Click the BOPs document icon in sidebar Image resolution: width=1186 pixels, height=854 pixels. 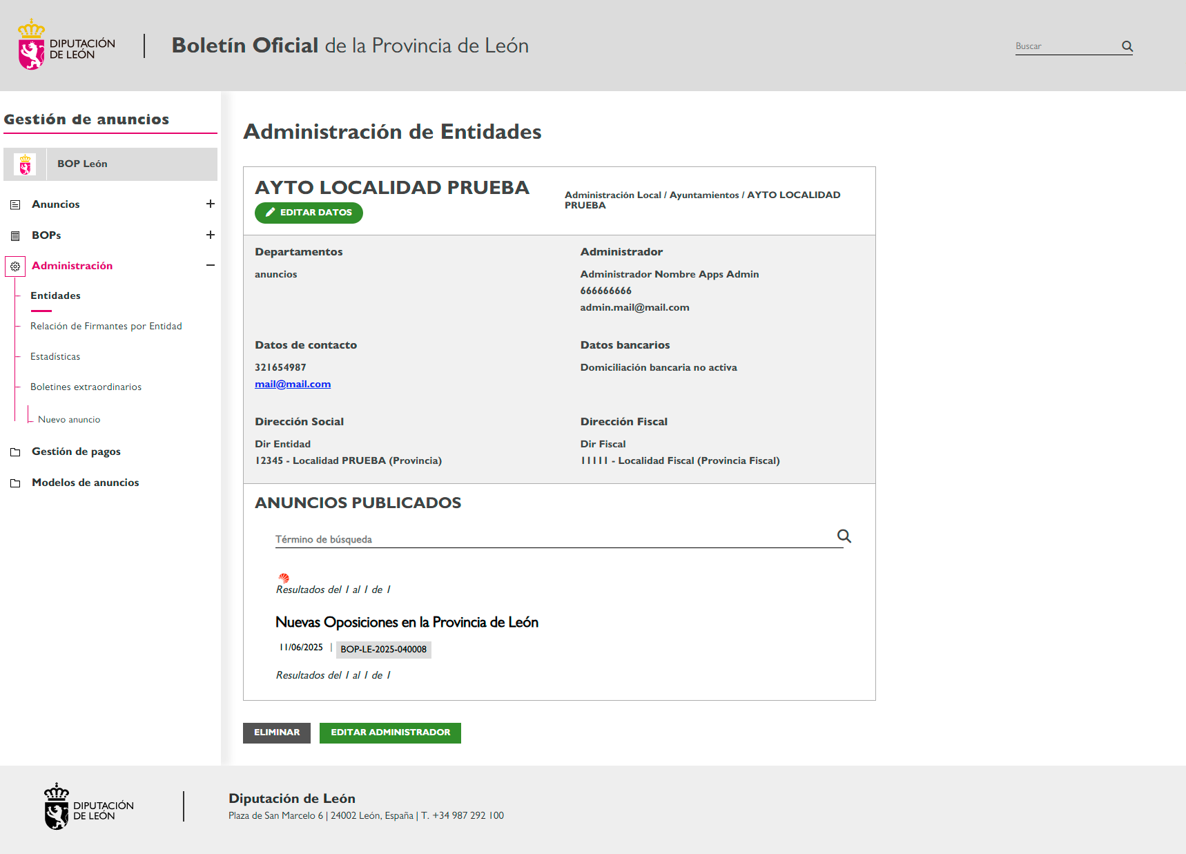(x=15, y=236)
